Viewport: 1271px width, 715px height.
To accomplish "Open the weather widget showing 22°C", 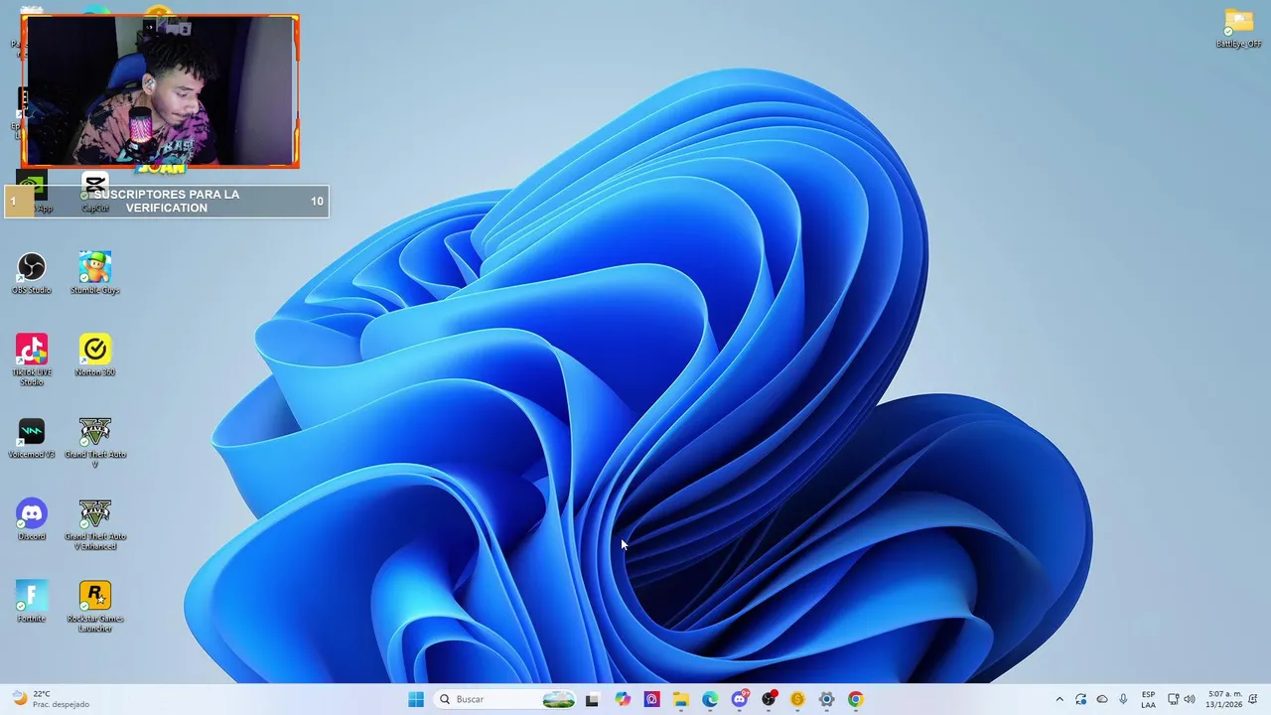I will click(x=52, y=699).
